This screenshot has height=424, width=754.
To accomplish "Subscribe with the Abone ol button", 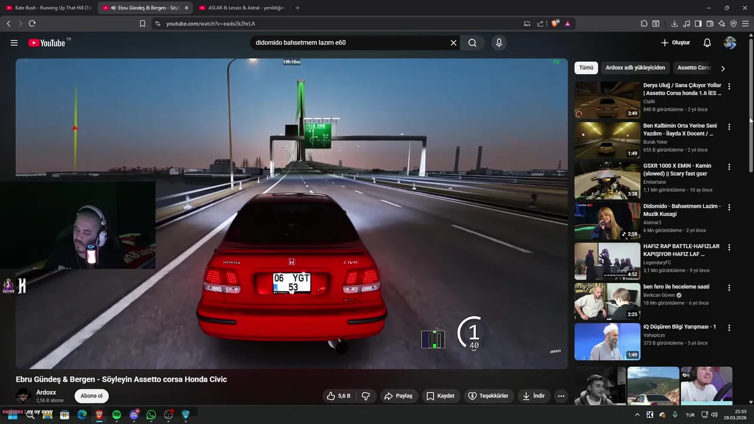I will (91, 396).
